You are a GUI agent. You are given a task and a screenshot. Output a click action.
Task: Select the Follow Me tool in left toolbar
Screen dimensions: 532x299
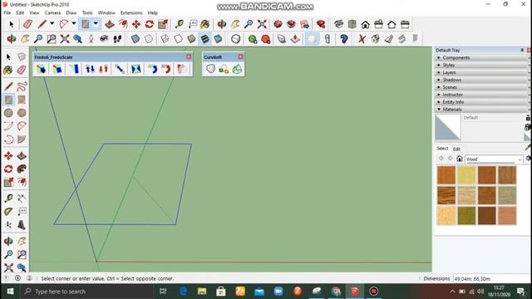click(22, 169)
